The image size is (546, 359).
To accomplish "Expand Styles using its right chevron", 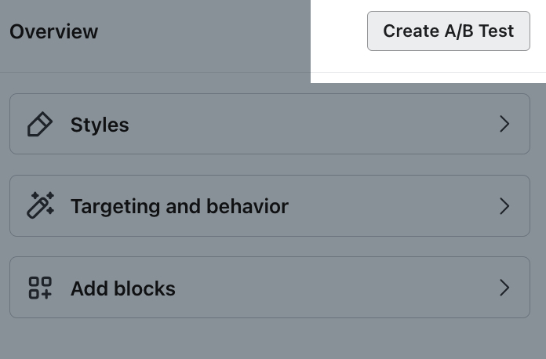I will point(504,125).
